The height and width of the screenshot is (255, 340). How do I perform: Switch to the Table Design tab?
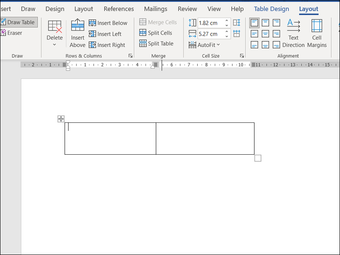(x=271, y=9)
